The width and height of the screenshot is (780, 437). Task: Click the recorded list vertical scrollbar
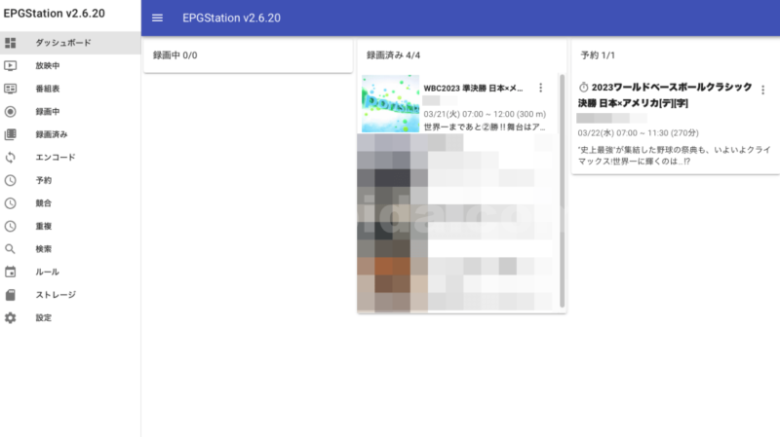coord(563,191)
